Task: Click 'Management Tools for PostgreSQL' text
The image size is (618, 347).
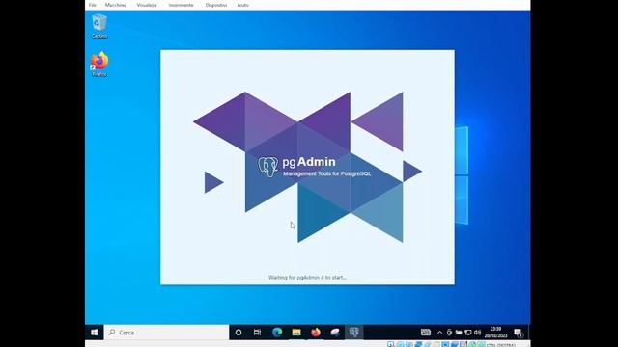Action: [x=327, y=173]
